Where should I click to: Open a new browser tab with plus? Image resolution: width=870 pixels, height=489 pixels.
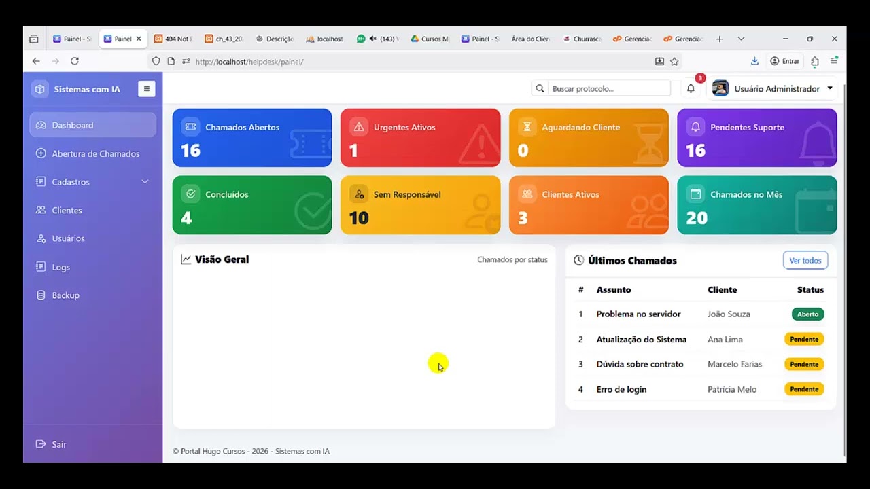(x=720, y=39)
